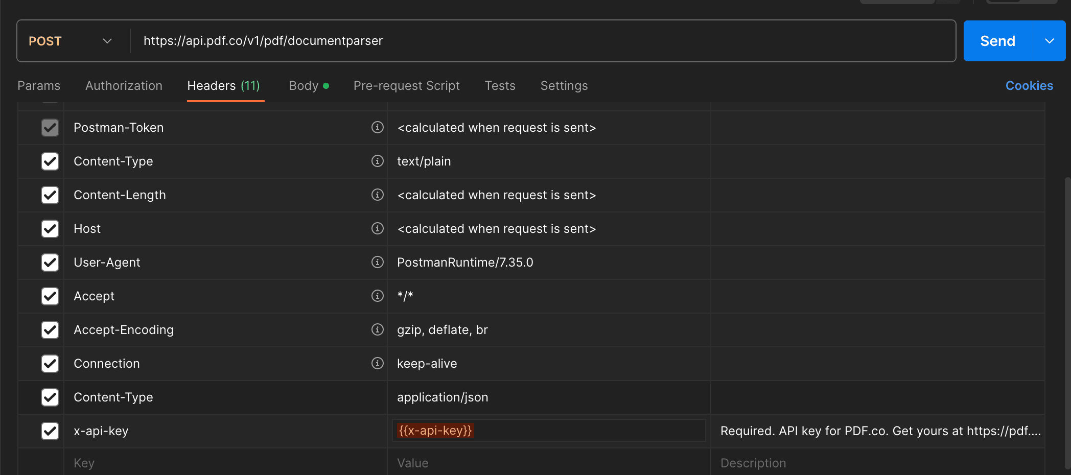Send the request
The width and height of the screenshot is (1071, 475).
pos(997,41)
